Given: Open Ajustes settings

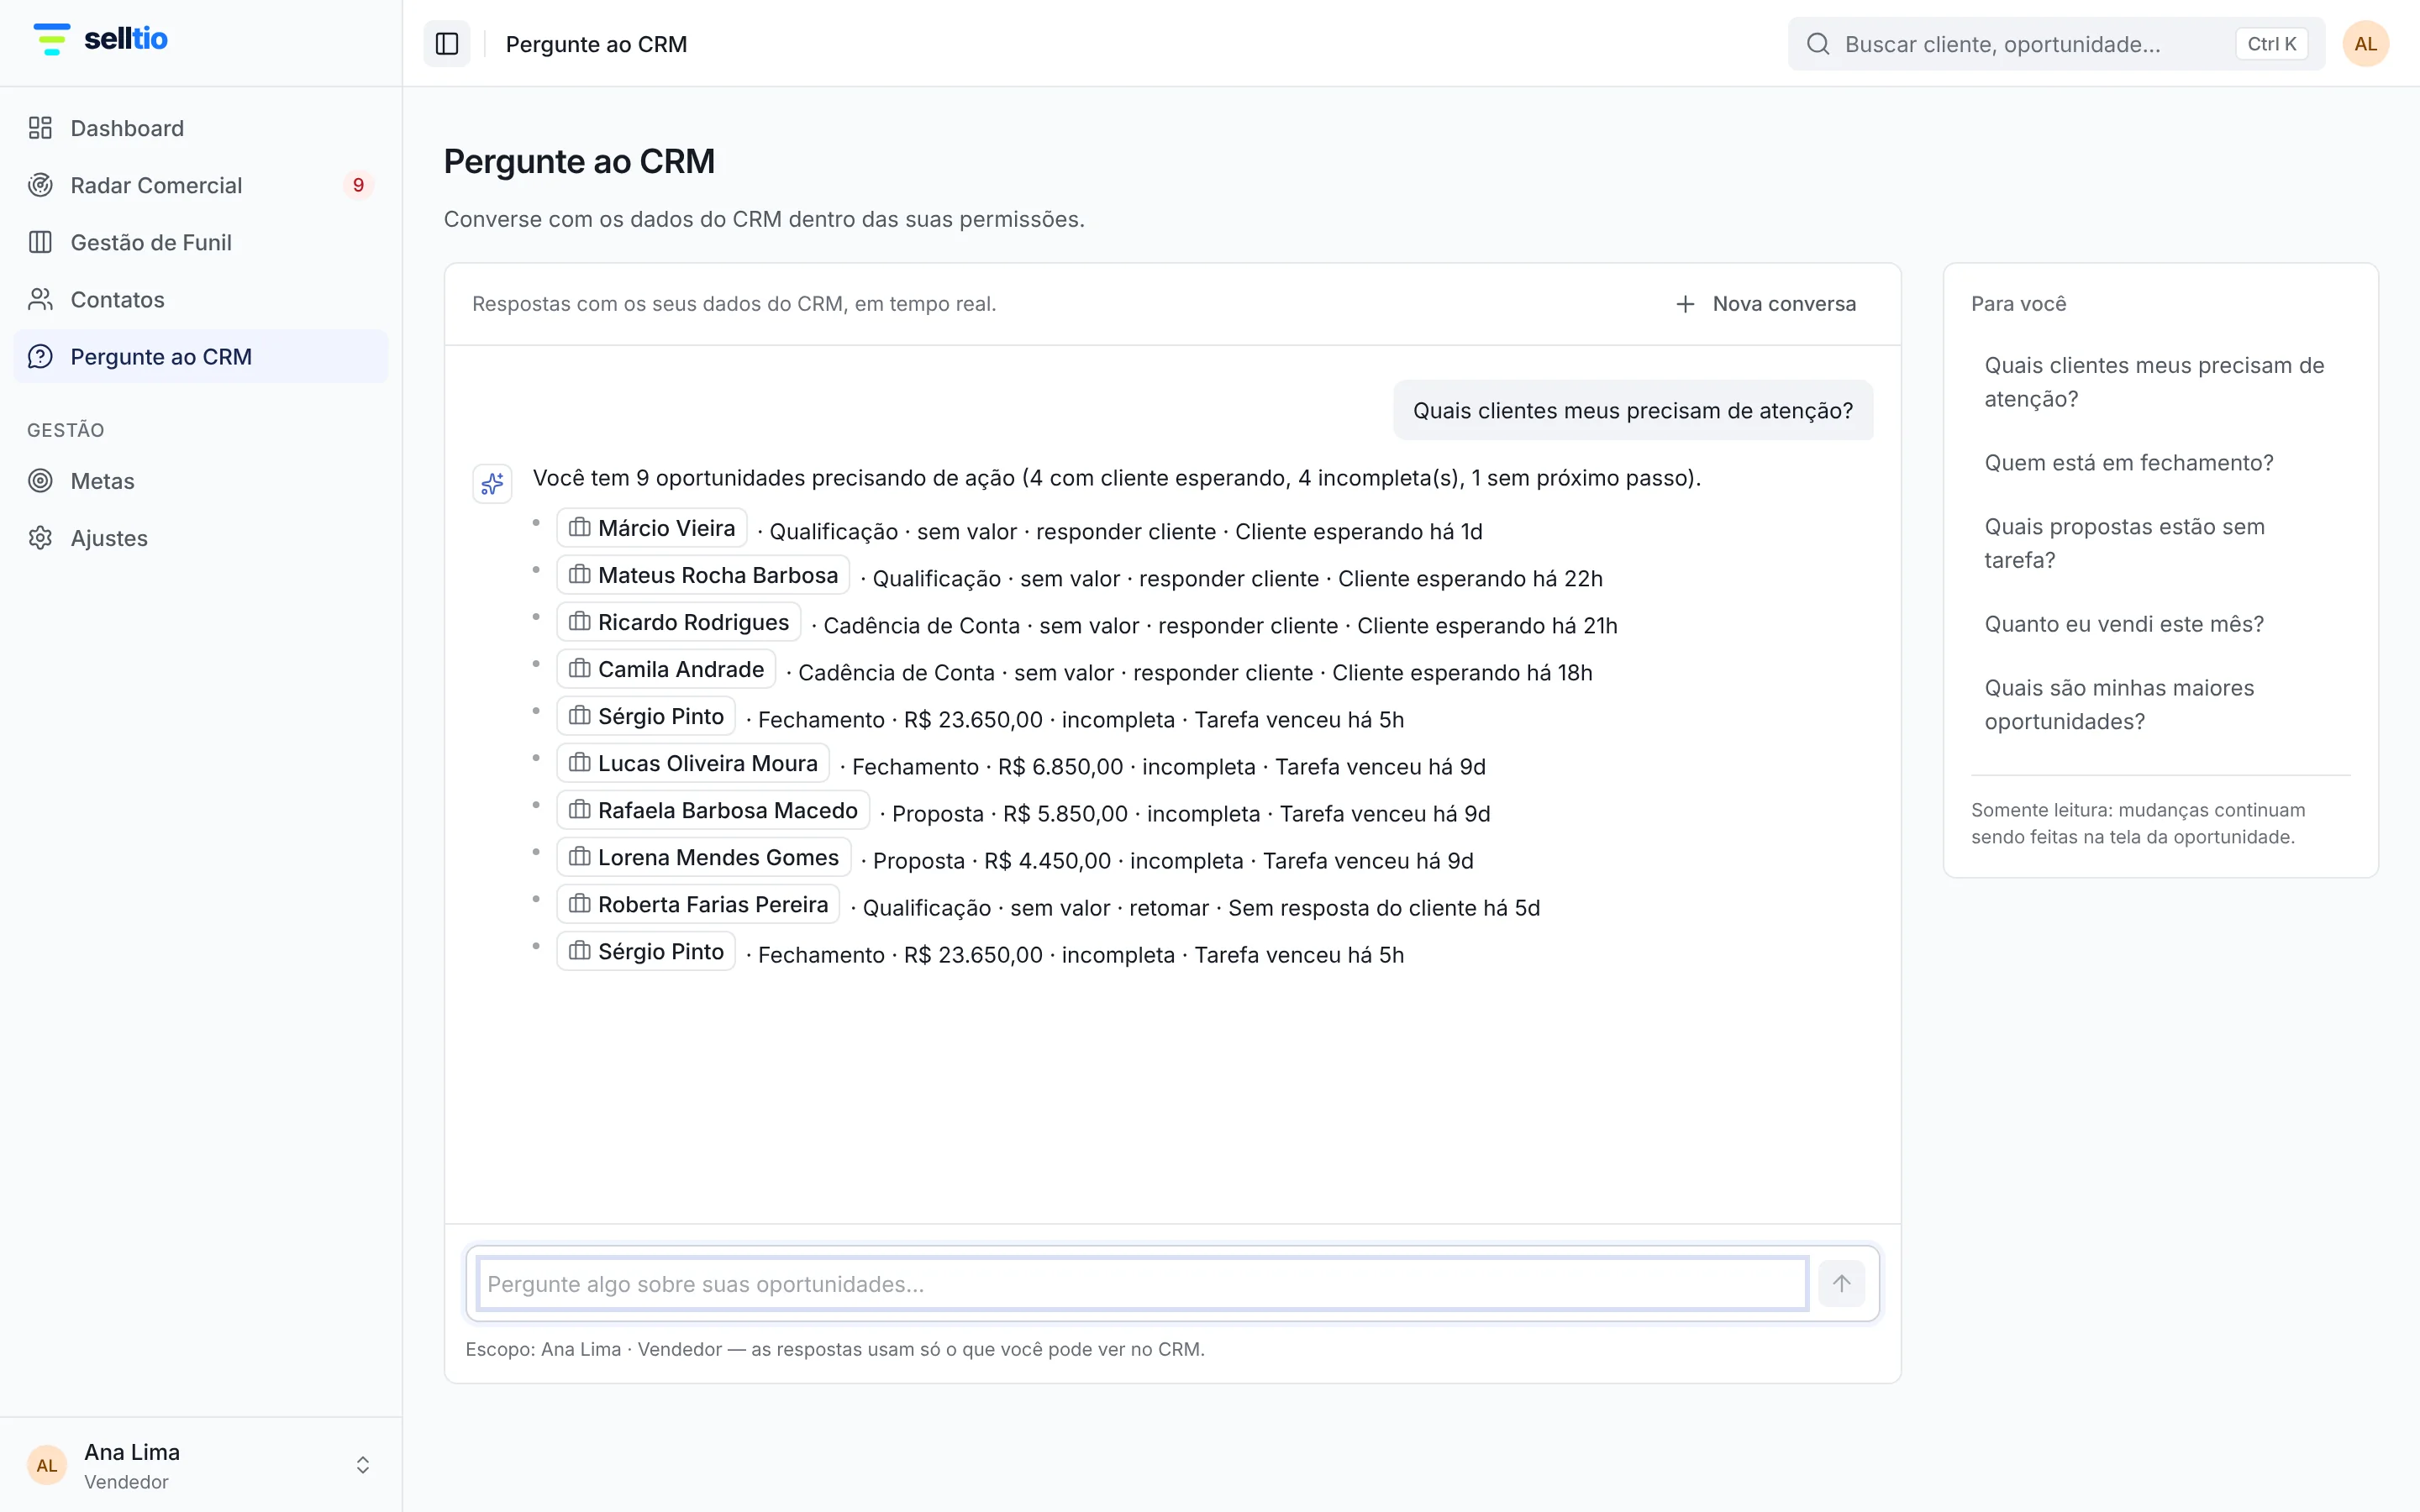Looking at the screenshot, I should coord(201,538).
